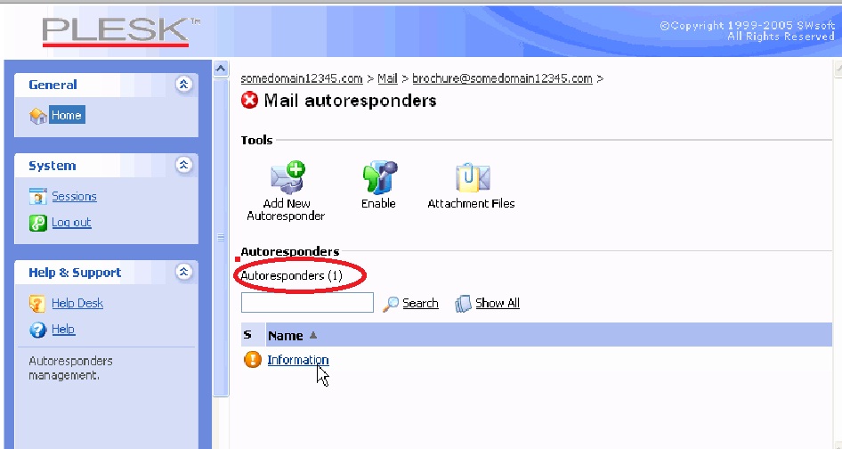Click the Home house icon
Viewport: 842px width, 449px height.
[x=38, y=116]
